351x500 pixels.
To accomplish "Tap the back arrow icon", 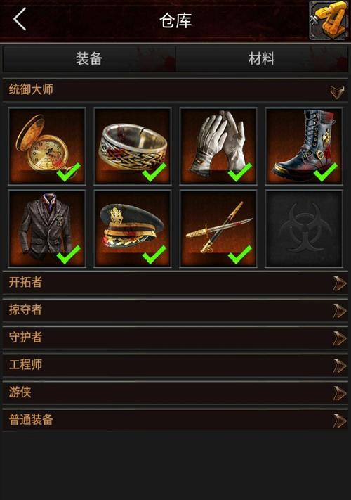I will pos(20,20).
